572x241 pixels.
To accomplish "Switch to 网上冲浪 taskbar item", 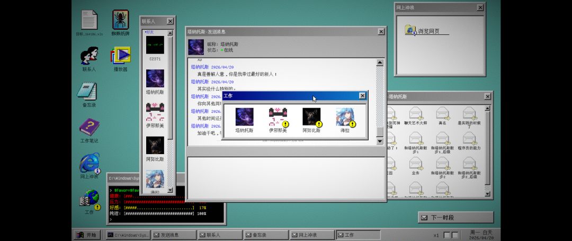I will coord(312,235).
